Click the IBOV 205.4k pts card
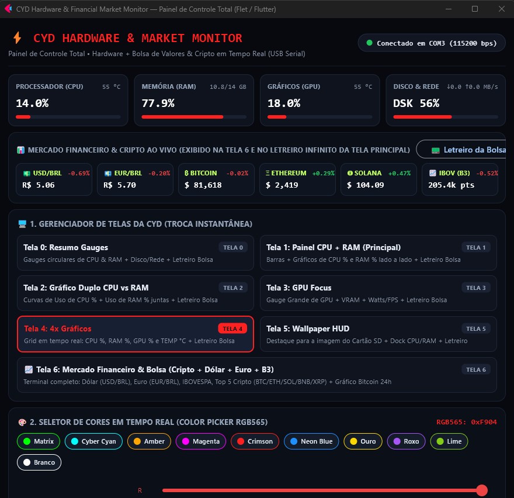Image resolution: width=514 pixels, height=498 pixels. tap(460, 179)
